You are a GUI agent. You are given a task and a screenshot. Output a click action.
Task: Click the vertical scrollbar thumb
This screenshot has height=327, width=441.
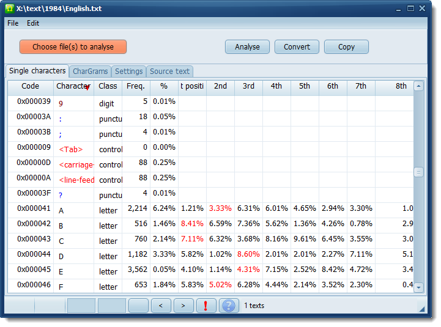coord(418,172)
